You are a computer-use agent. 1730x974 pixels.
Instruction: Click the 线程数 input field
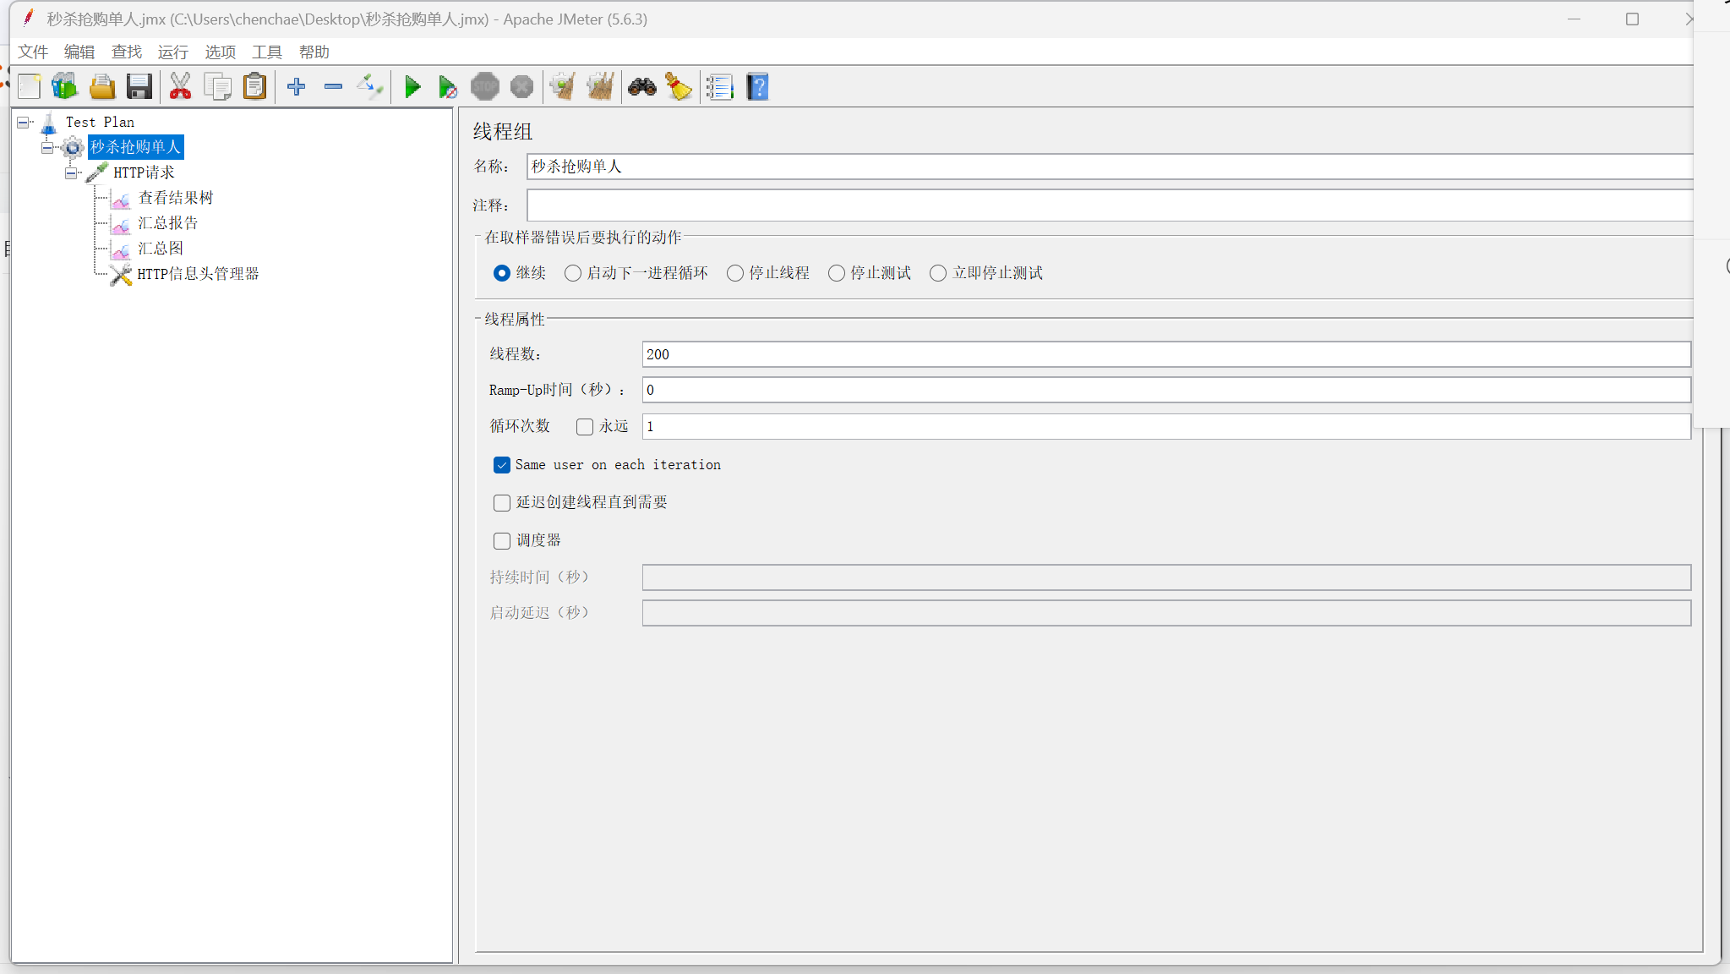tap(1165, 354)
